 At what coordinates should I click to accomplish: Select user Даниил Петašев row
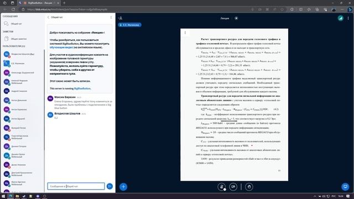(23, 146)
